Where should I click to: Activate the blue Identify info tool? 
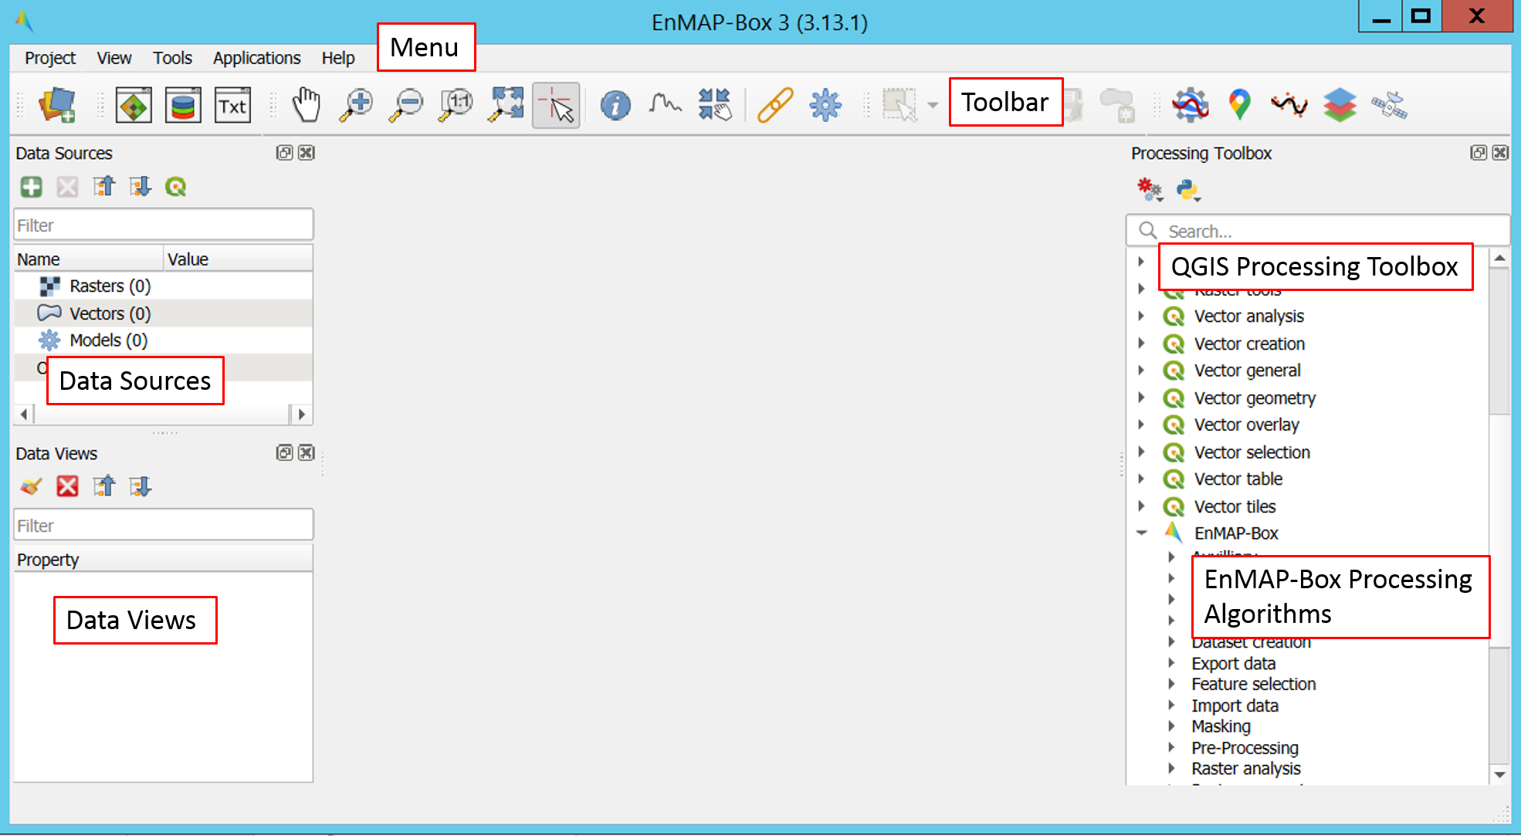click(x=615, y=105)
